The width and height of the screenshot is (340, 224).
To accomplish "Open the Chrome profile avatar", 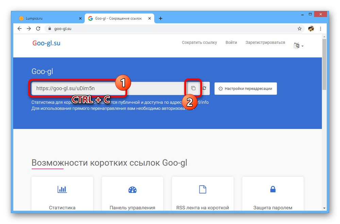I will tap(311, 29).
